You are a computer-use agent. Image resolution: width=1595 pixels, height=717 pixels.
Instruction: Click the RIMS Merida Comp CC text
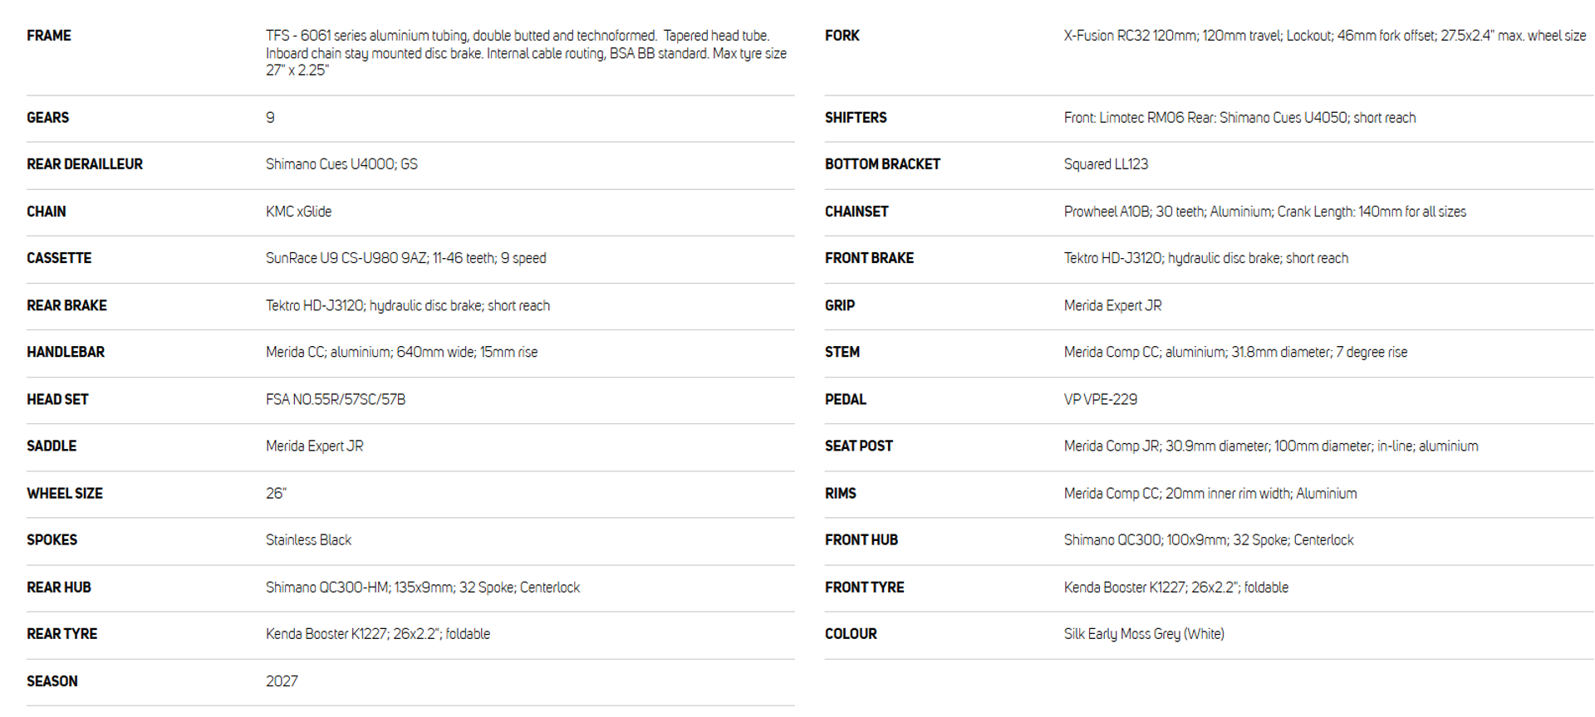pos(1210,493)
